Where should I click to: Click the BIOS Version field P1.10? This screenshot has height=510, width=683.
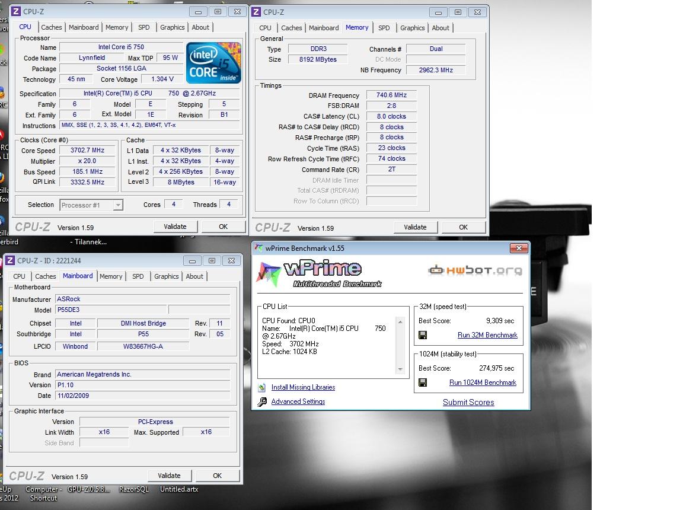(143, 385)
